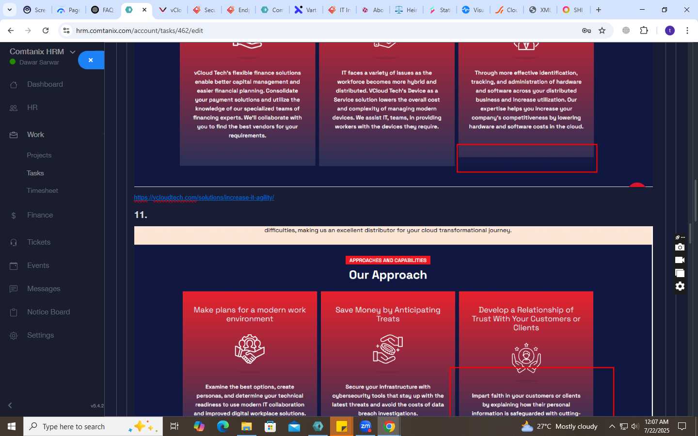The height and width of the screenshot is (436, 698).
Task: Click the Messages chat icon
Action: 14,289
